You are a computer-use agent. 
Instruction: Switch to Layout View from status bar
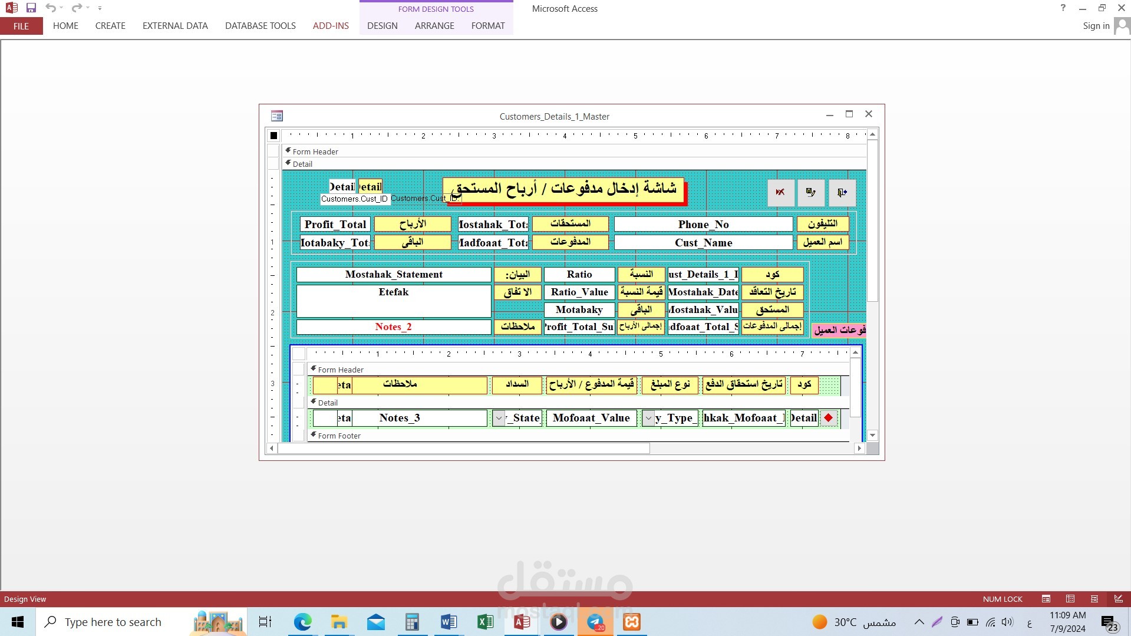[x=1094, y=599]
